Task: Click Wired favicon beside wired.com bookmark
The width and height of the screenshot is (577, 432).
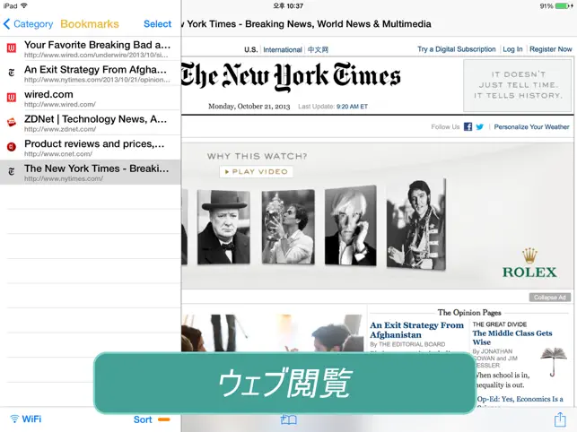Action: 12,97
